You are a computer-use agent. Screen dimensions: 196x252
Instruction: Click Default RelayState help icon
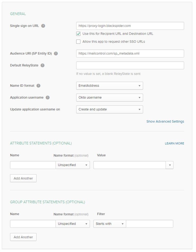click(x=43, y=65)
